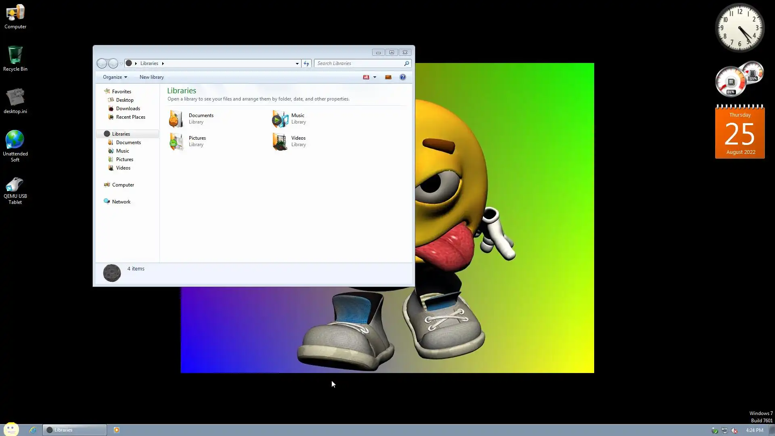This screenshot has height=436, width=775.
Task: Click the Search Libraries input field
Action: (358, 63)
